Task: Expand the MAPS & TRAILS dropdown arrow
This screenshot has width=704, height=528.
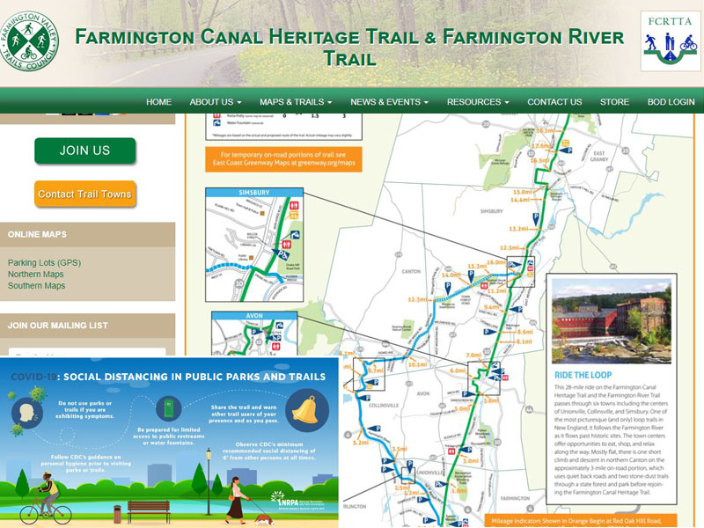Action: 329,103
